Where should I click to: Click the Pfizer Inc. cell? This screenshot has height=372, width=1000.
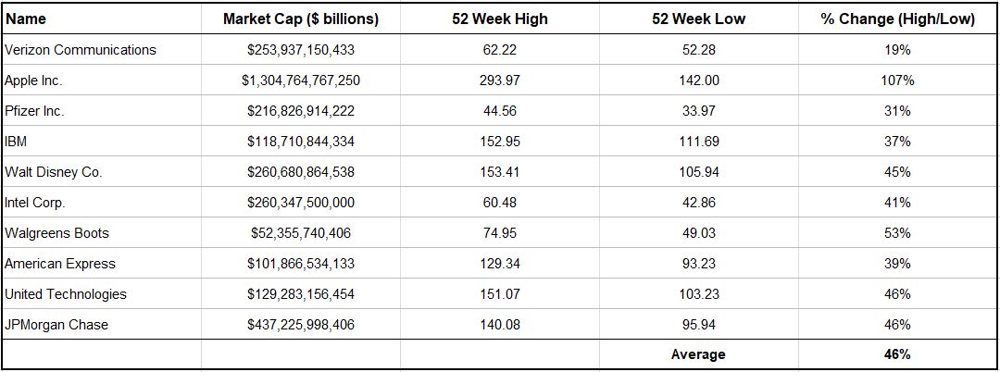pos(34,111)
